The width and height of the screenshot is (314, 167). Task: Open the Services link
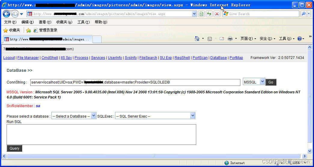(x=98, y=58)
